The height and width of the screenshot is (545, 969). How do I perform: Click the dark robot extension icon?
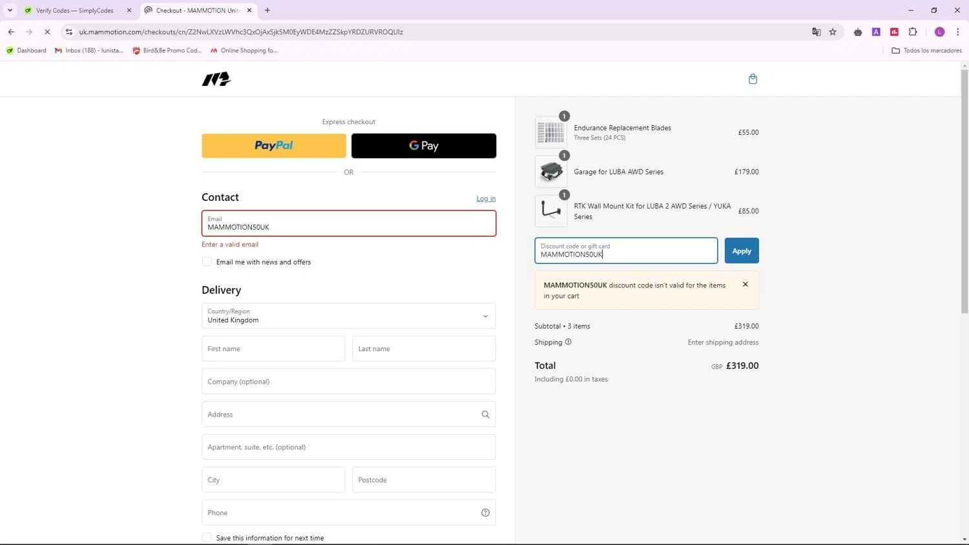[858, 32]
